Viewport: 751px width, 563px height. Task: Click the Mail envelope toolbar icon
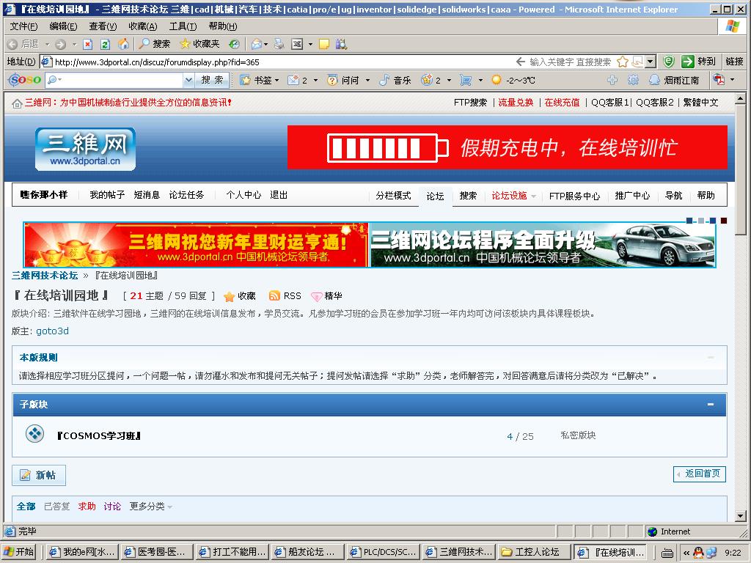(x=257, y=44)
